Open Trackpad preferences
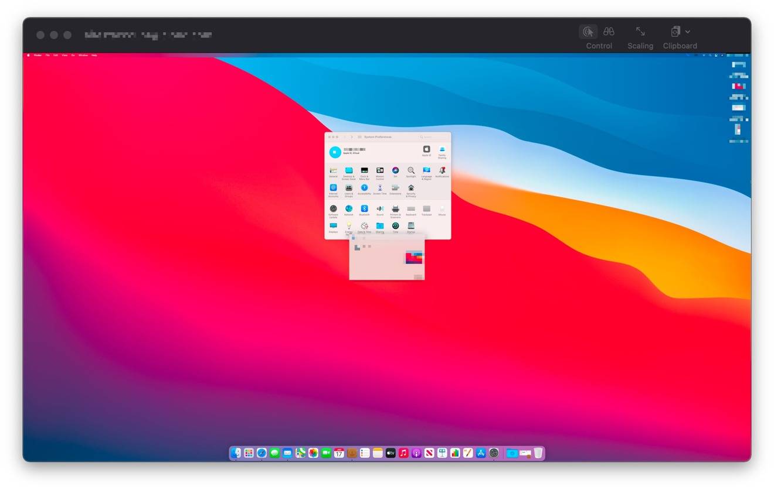Image resolution: width=774 pixels, height=490 pixels. coord(426,211)
